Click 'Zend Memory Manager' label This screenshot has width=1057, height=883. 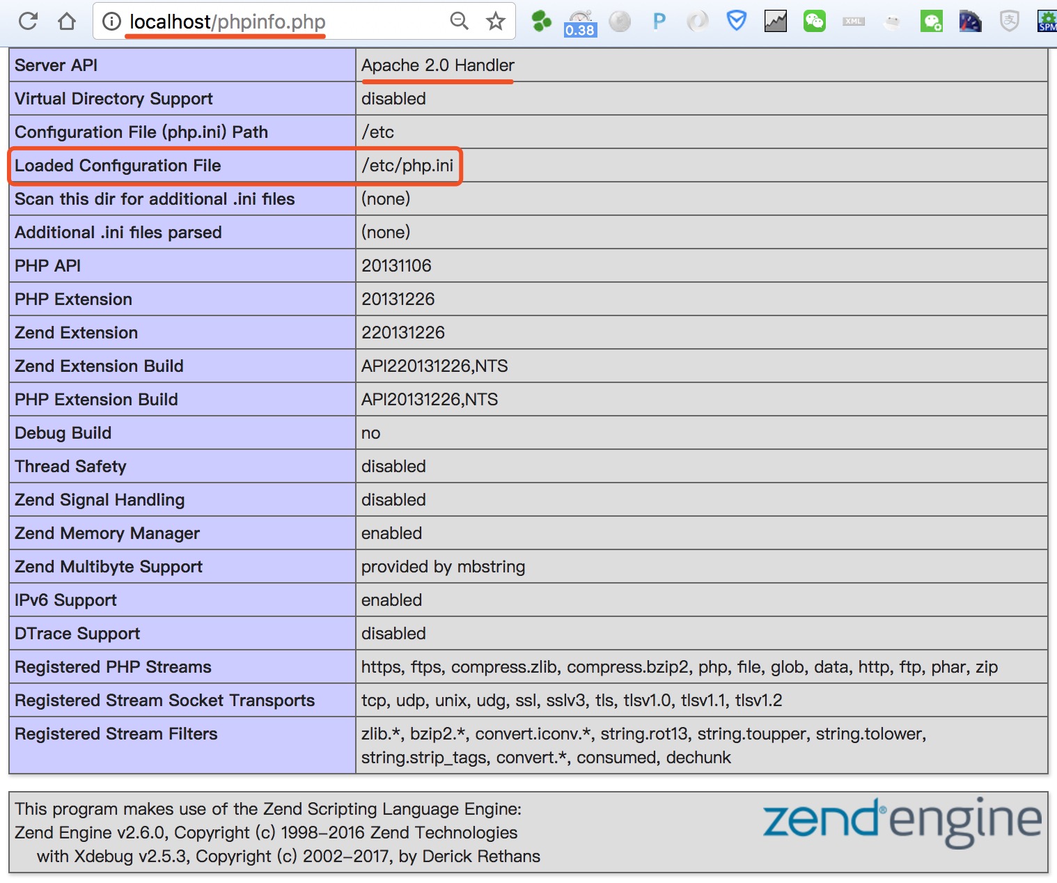click(x=107, y=533)
